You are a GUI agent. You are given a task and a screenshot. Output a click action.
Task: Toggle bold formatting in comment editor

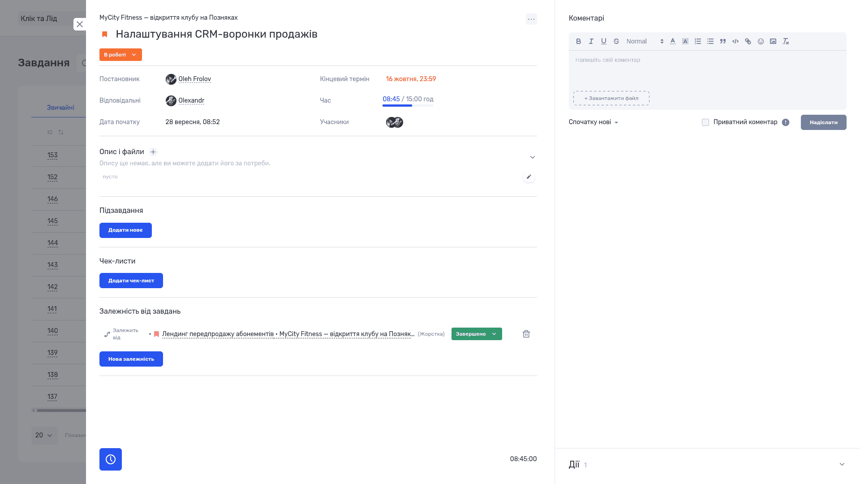(578, 41)
